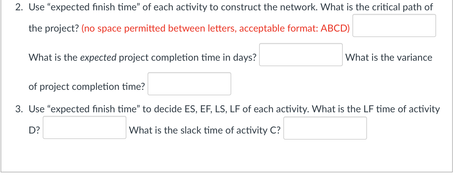Click the expected project completion time box

301,55
